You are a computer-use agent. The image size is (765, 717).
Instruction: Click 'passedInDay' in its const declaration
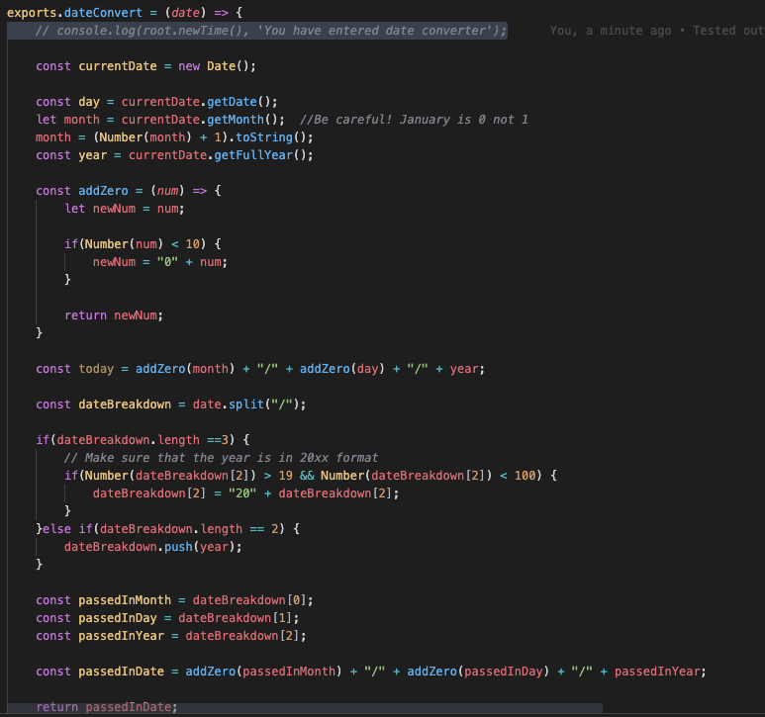pos(118,618)
